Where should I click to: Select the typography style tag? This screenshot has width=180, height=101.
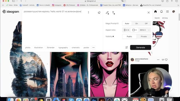click(x=63, y=47)
